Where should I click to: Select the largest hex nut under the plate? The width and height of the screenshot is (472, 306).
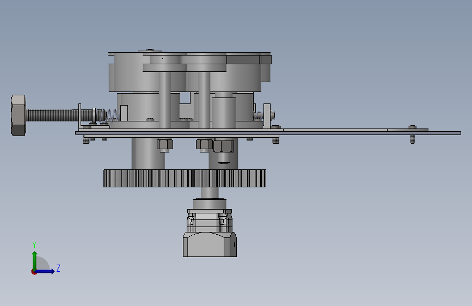coord(224,146)
